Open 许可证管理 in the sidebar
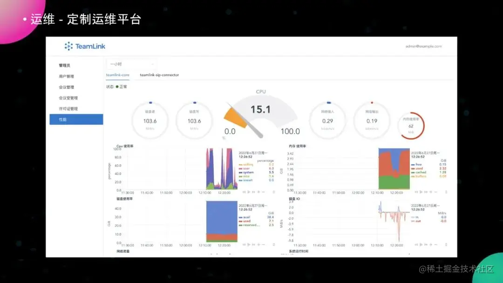Viewport: 503px width, 283px height. (x=68, y=108)
